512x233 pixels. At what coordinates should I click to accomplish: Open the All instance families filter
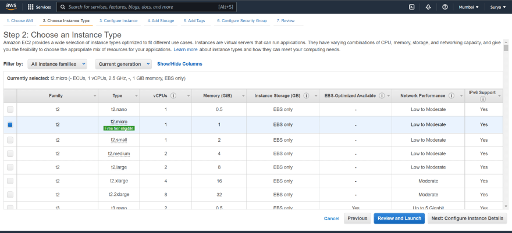pos(58,64)
